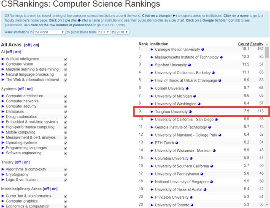The image size is (270, 208).
Task: Show Tsinghua University publication pie chart
Action: [190, 112]
